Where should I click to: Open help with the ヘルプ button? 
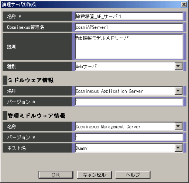(x=133, y=175)
